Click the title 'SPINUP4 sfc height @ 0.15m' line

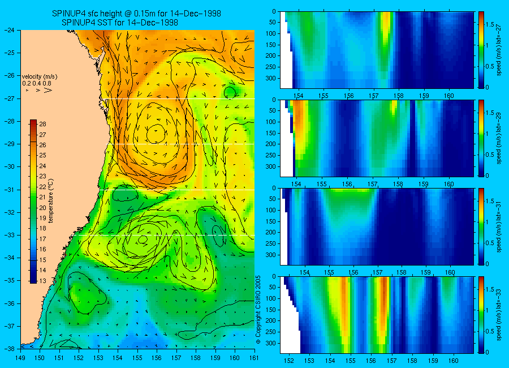(136, 14)
